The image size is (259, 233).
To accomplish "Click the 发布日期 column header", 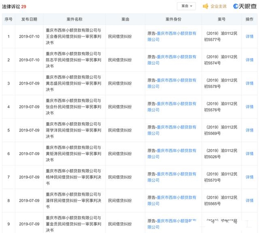I will tap(29, 19).
